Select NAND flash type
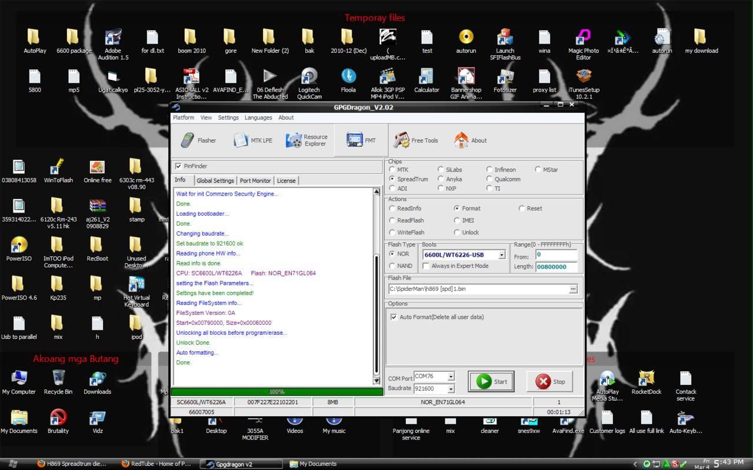Viewport: 753px width, 470px height. click(392, 266)
